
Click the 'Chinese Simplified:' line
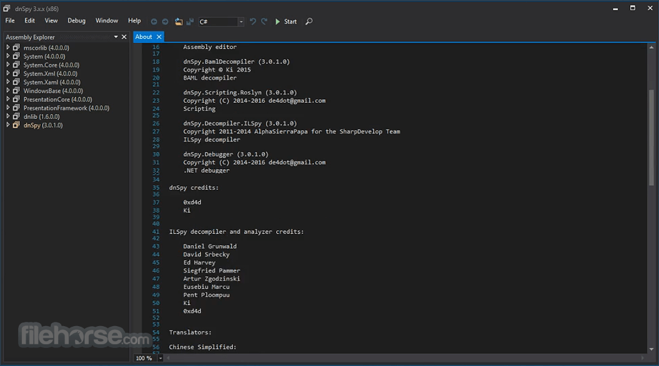pyautogui.click(x=203, y=347)
